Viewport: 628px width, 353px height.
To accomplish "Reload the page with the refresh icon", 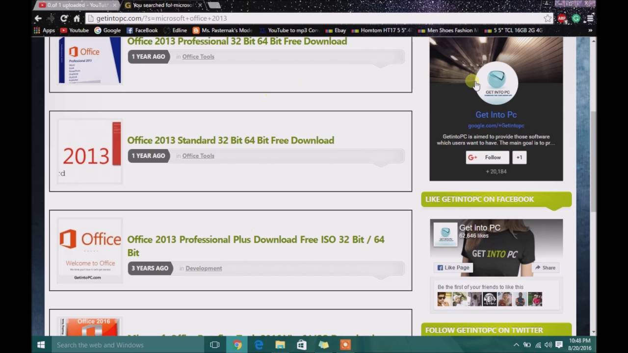I will pos(64,18).
